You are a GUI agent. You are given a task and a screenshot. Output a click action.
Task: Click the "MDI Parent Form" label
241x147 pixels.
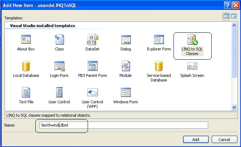93,75
